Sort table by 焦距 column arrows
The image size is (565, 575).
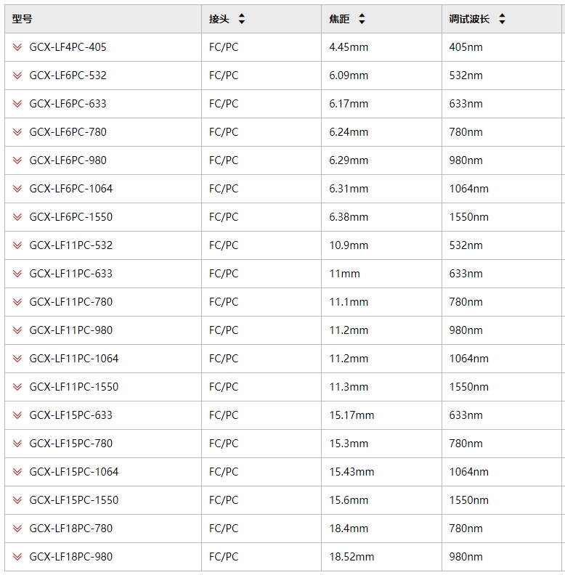pos(362,19)
